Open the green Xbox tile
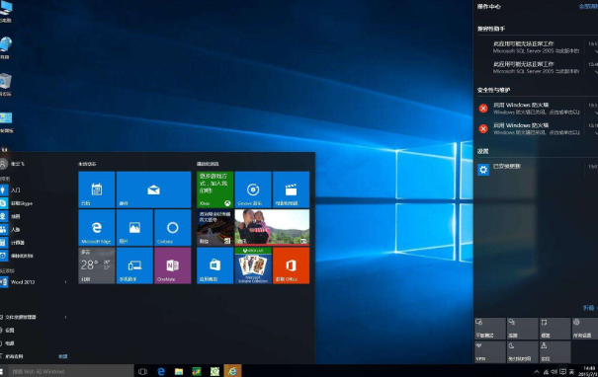Image resolution: width=598 pixels, height=377 pixels. 215,189
